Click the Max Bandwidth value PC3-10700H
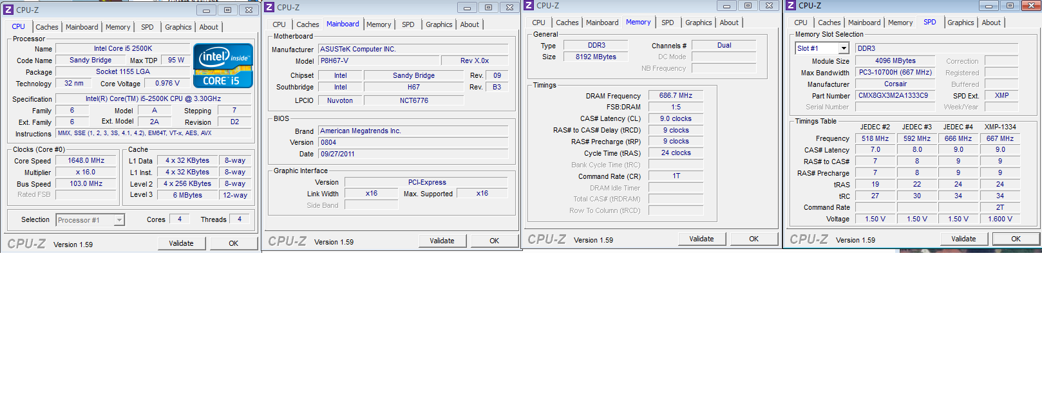 (x=895, y=72)
